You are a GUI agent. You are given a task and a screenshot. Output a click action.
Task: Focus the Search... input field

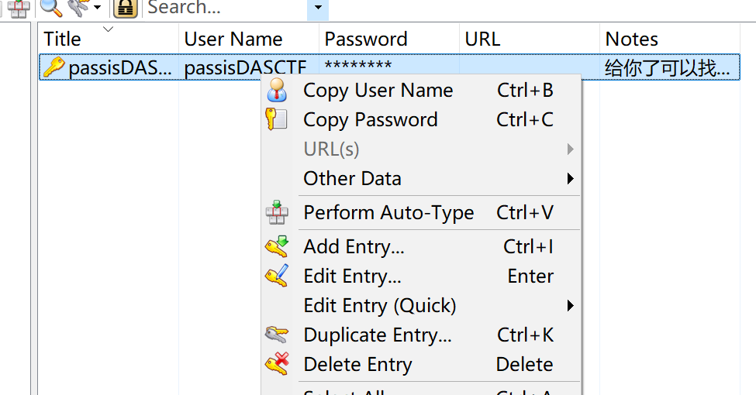225,8
